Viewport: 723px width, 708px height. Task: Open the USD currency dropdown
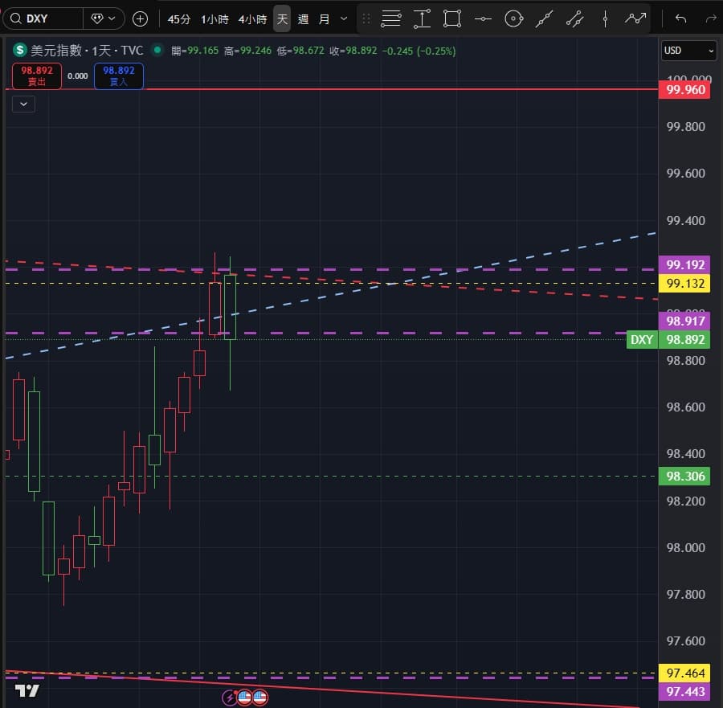click(688, 51)
